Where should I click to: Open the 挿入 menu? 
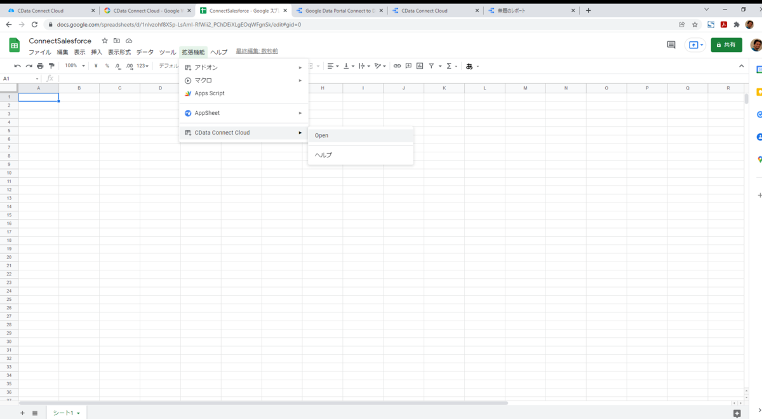[x=97, y=52]
